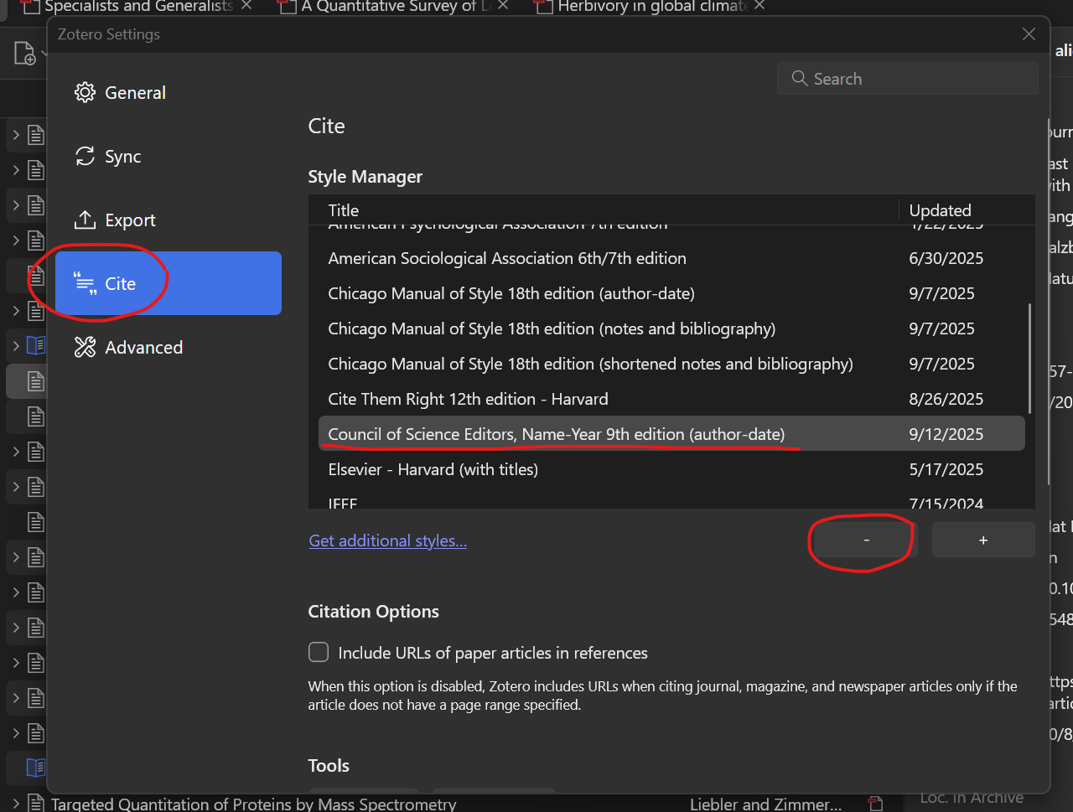
Task: Select Chicago 18th edition (shortened notes and bibliography)
Action: coord(671,364)
